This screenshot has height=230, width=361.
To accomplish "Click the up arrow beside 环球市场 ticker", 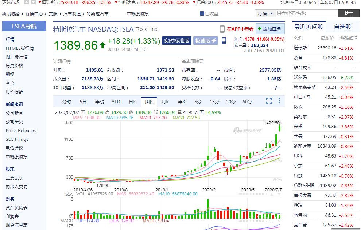I will coord(27,2).
